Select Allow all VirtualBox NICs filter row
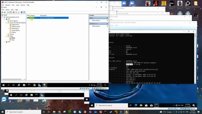 point(48,18)
